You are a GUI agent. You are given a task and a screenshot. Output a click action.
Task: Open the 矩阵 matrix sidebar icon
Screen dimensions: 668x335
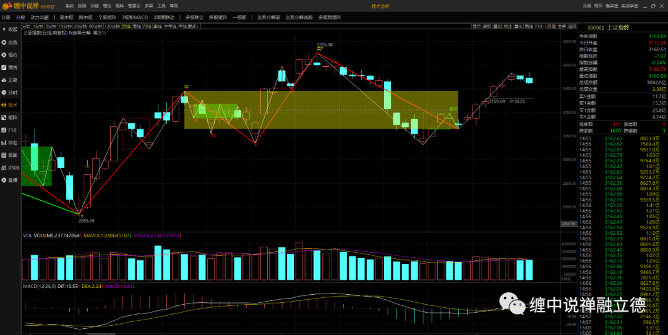click(10, 117)
